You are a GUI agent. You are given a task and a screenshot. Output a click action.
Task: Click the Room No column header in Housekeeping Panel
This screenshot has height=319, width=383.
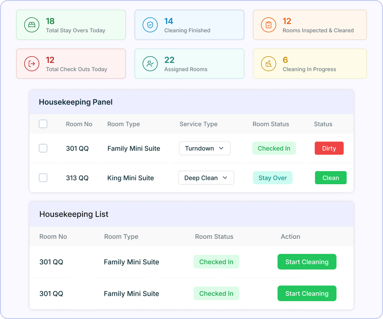(79, 124)
